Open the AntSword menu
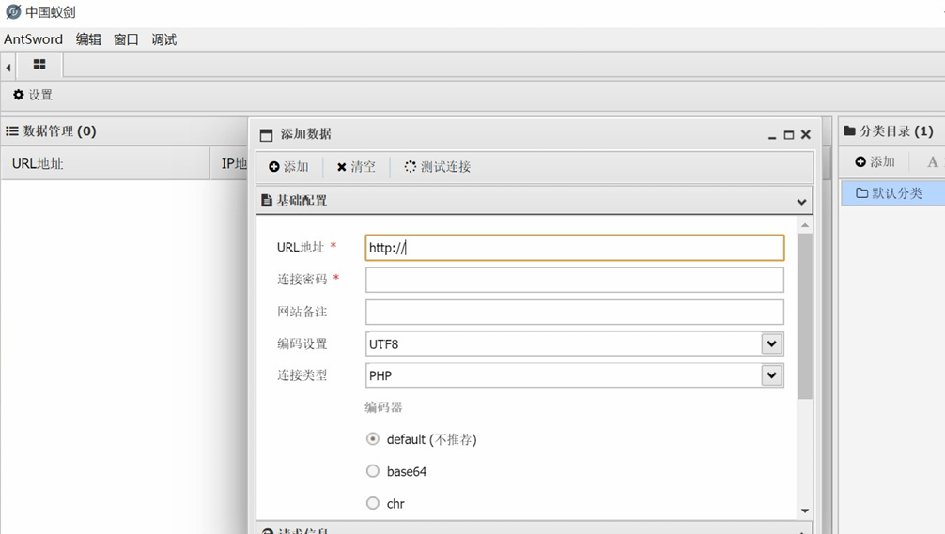The height and width of the screenshot is (534, 945). point(33,39)
